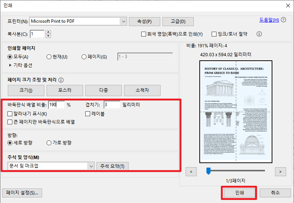294x203 pixels.
Task: Increase copies with the up spinner arrow
Action: [x=48, y=32]
